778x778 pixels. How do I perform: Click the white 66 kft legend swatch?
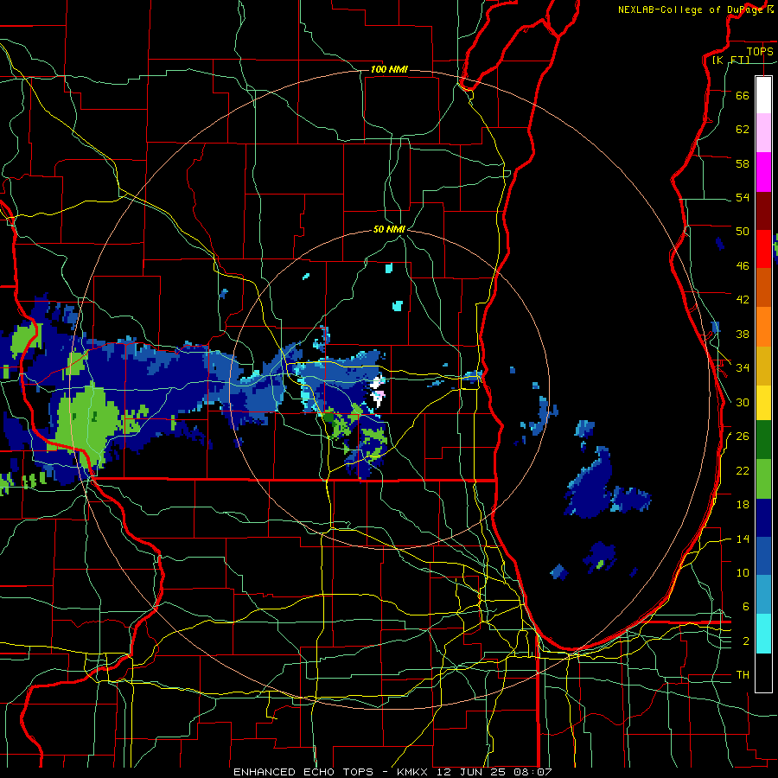(763, 95)
